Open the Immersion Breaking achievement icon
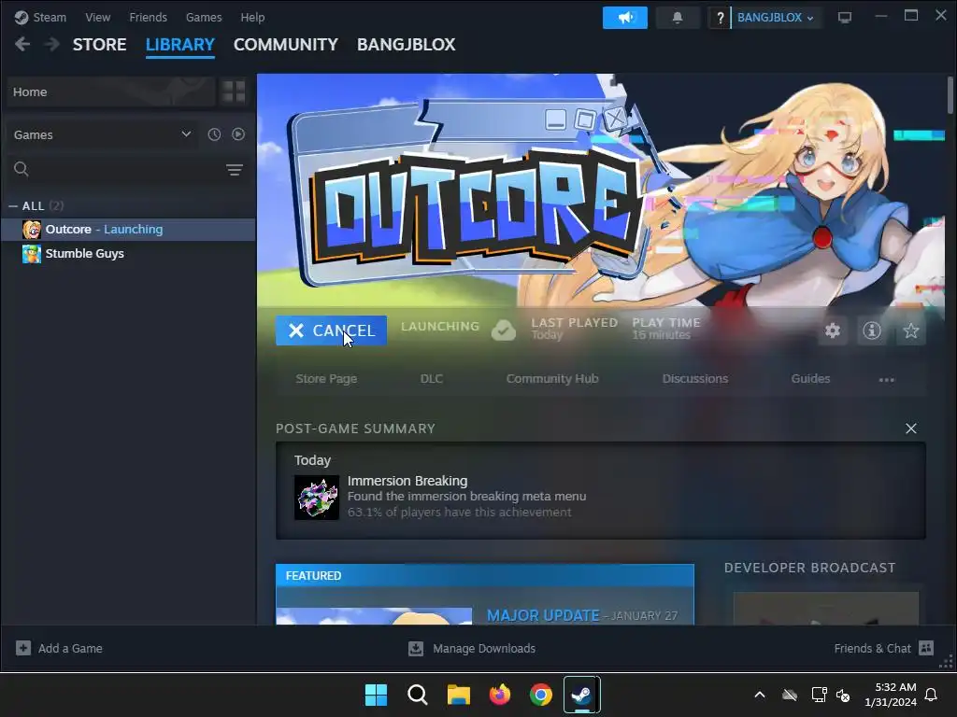Screen dimensions: 957x717 (x=317, y=498)
